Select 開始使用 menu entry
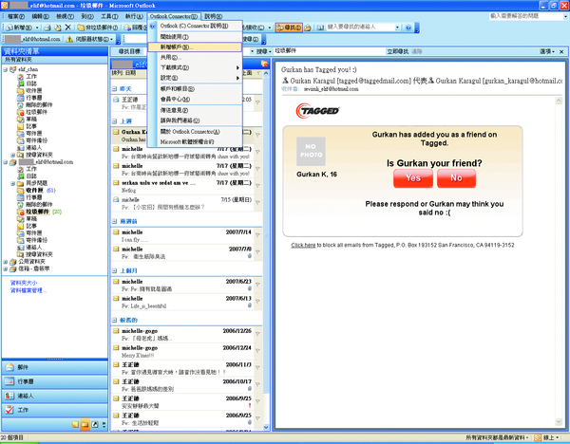Viewport: 570px width, 444px height. tap(195, 37)
